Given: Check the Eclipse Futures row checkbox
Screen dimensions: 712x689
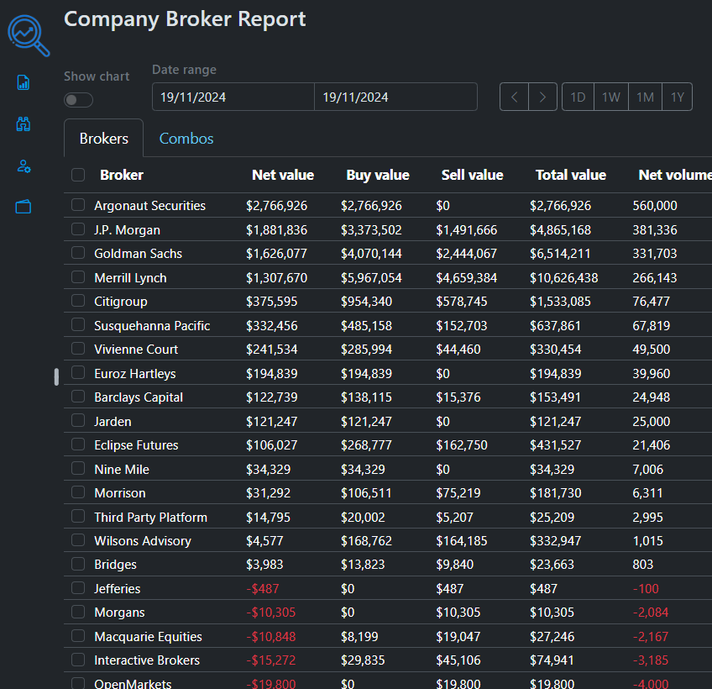Looking at the screenshot, I should pyautogui.click(x=78, y=444).
